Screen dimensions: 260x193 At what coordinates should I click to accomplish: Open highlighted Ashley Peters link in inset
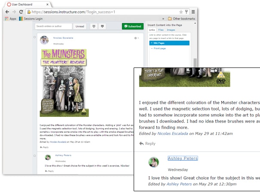[x=183, y=158]
